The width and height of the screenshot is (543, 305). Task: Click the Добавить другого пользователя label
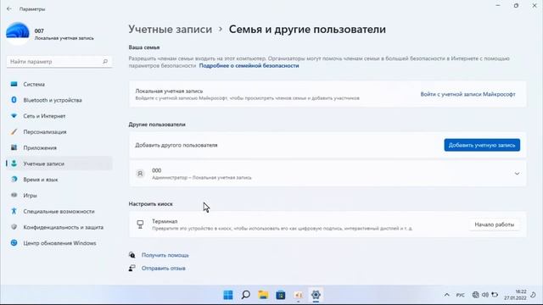[x=176, y=145]
